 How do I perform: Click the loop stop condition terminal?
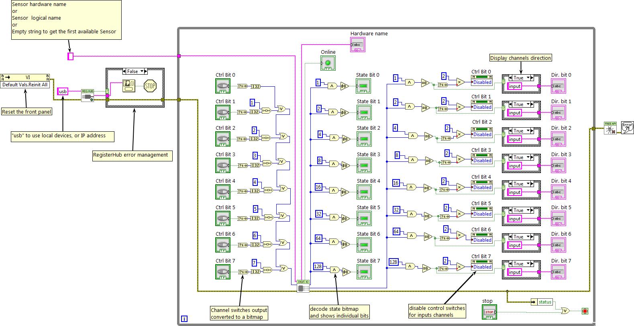(x=585, y=311)
